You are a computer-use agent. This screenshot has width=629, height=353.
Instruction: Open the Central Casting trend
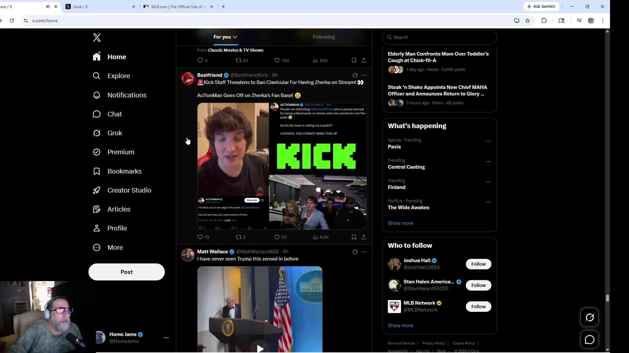(406, 167)
